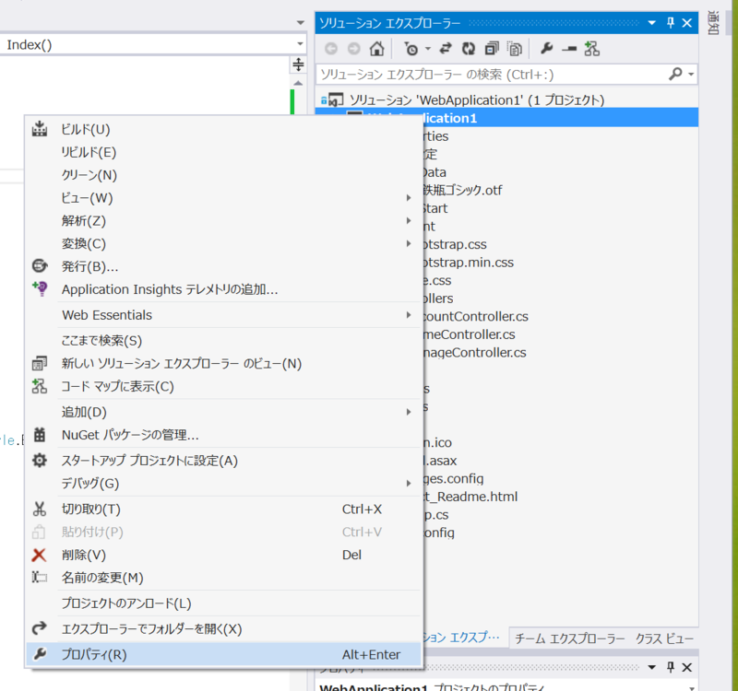
Task: Expand the デバッグ(G) submenu
Action: coord(223,483)
